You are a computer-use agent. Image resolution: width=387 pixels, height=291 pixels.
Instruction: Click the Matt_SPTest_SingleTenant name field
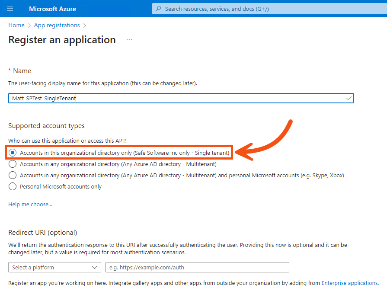point(181,98)
